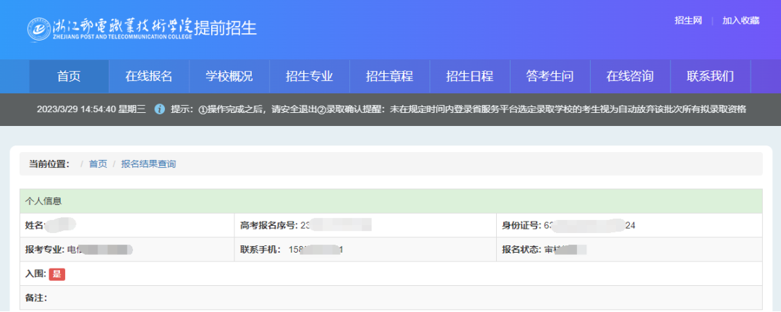Click the 个人信息 section header
781x312 pixels.
(x=43, y=201)
